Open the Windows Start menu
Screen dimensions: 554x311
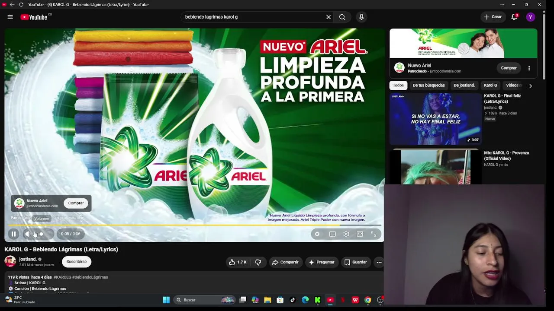tap(166, 300)
